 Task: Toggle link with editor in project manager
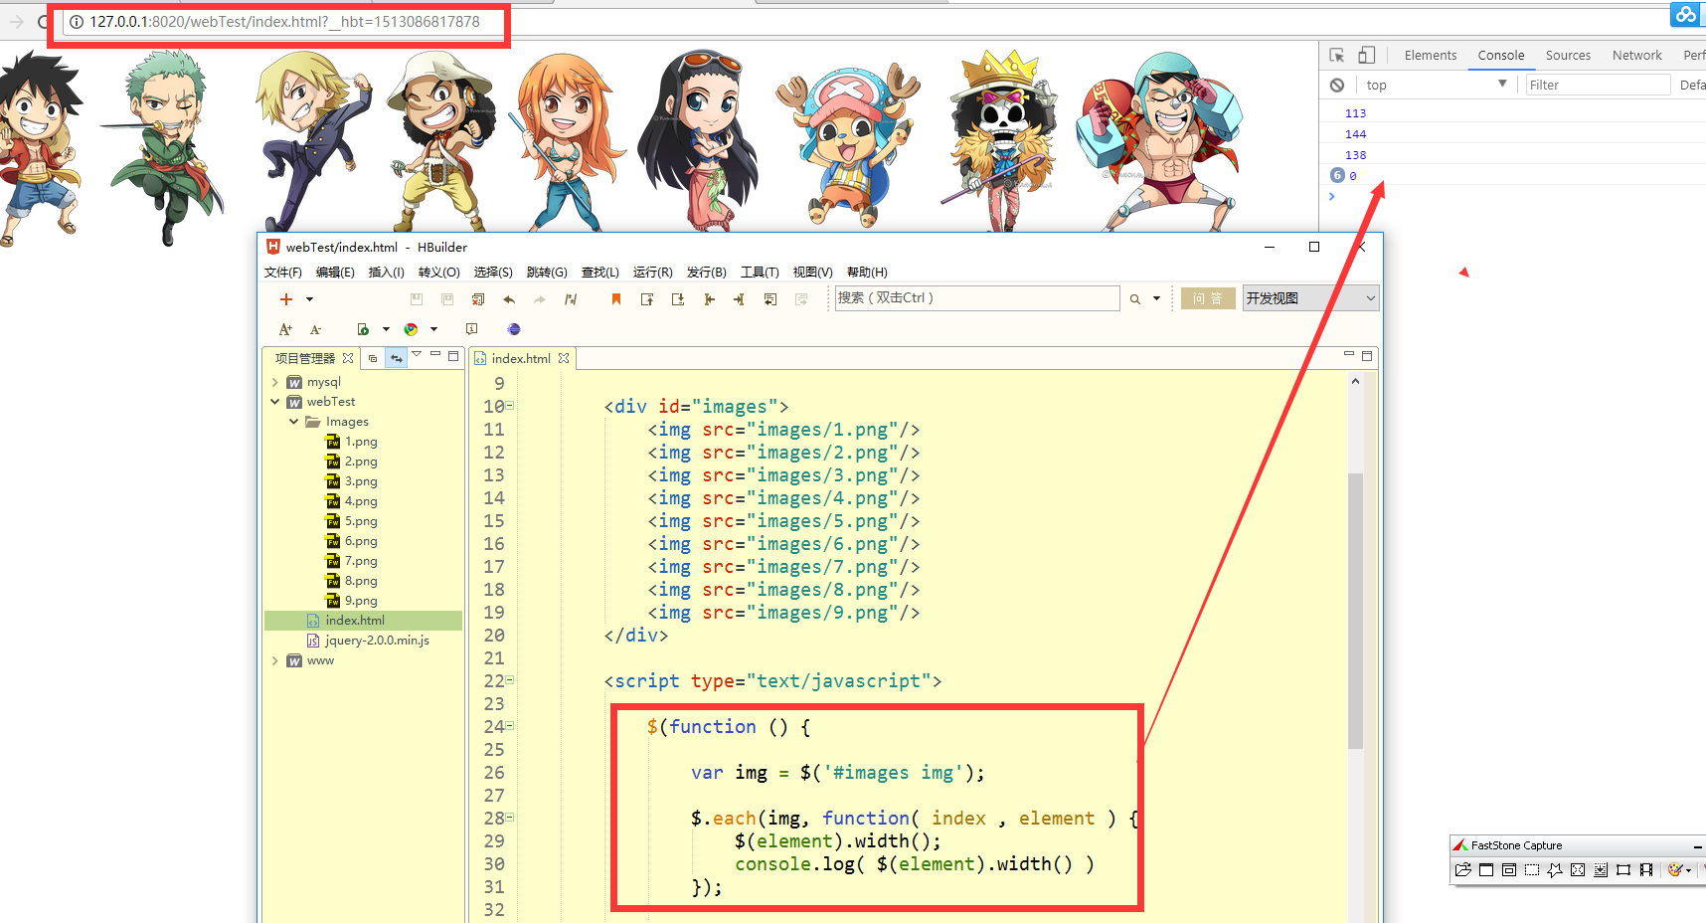396,358
